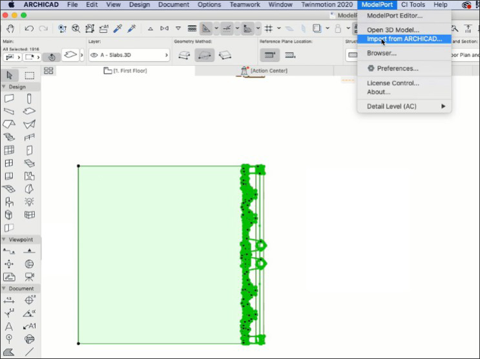Image resolution: width=480 pixels, height=359 pixels.
Task: Collapse the Document toolbox section
Action: pyautogui.click(x=4, y=289)
